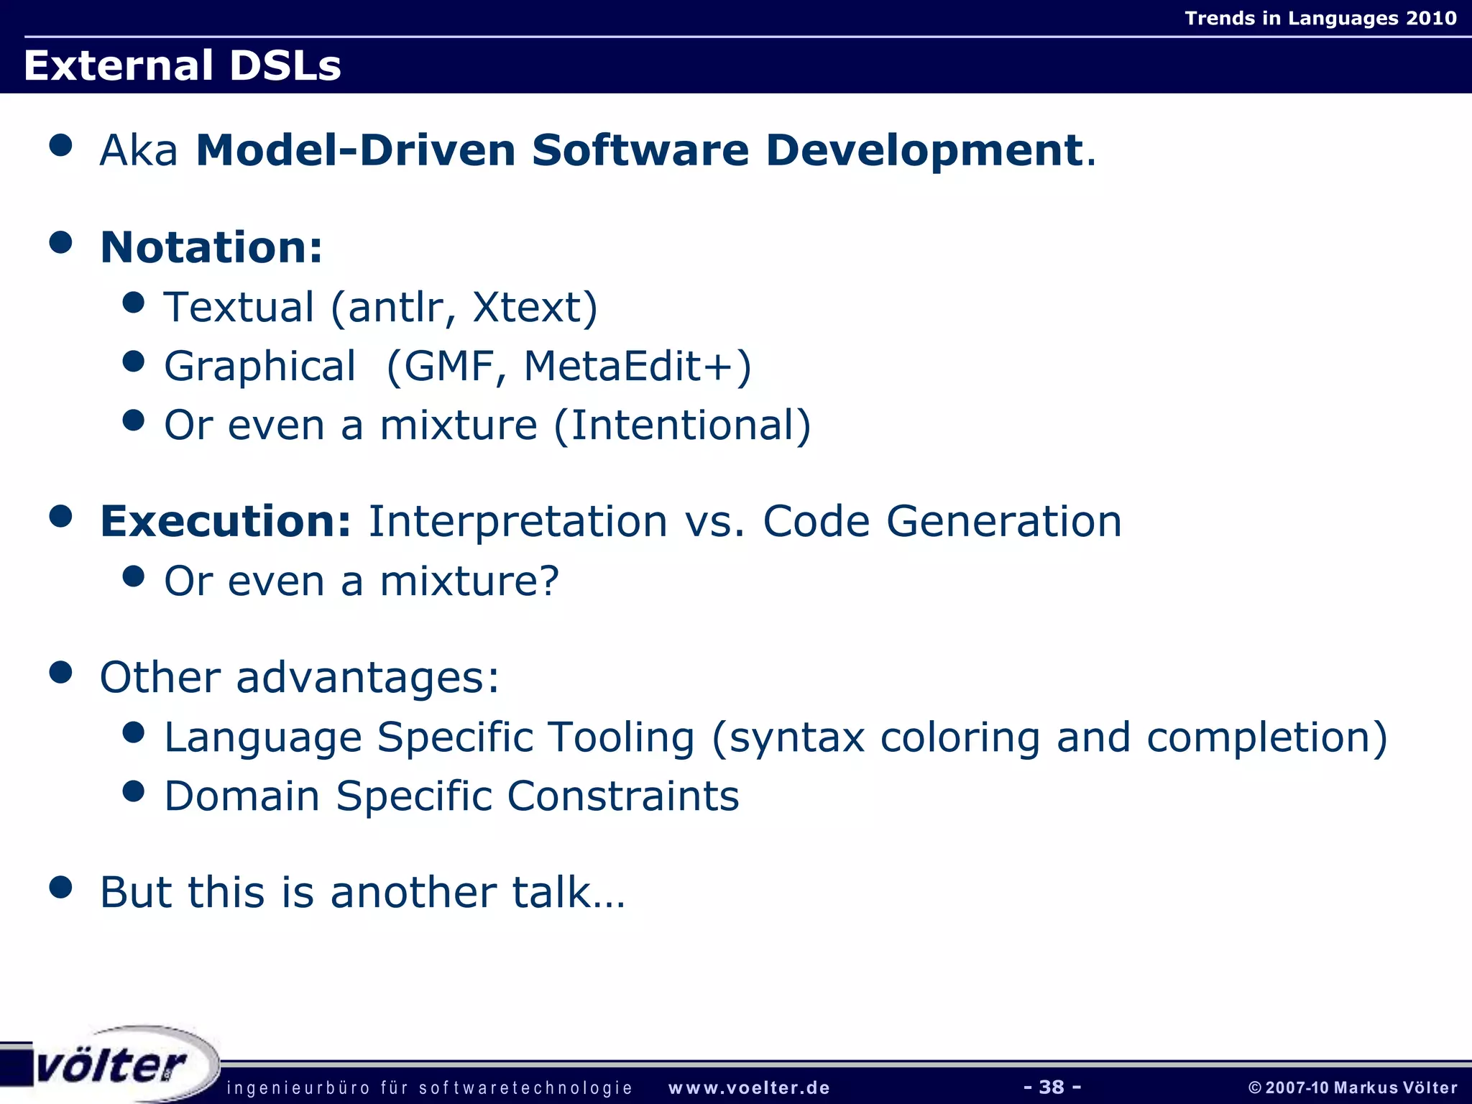Click Interpretation vs. Code Generation text
The height and width of the screenshot is (1104, 1472).
[745, 521]
